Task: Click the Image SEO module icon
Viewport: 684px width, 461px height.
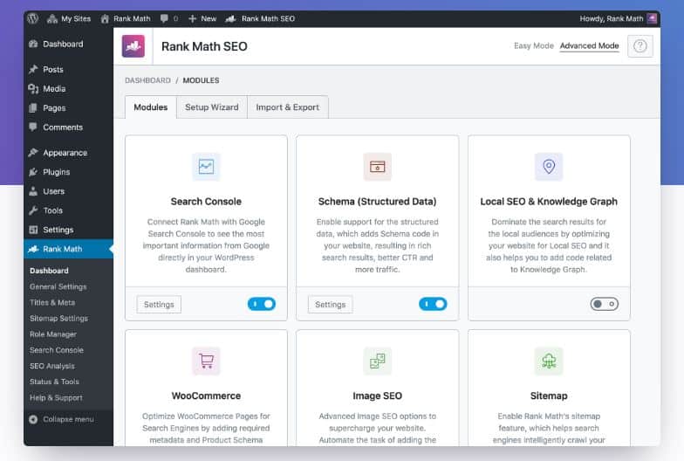Action: click(377, 361)
